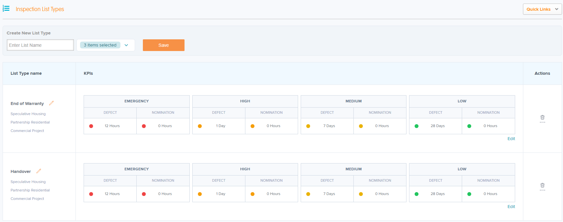Click the 1 Day value in Handover
The width and height of the screenshot is (563, 222).
point(221,194)
